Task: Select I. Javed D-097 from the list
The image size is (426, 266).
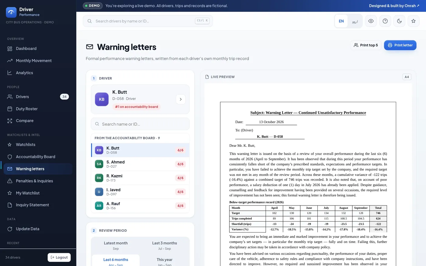Action: click(x=140, y=192)
